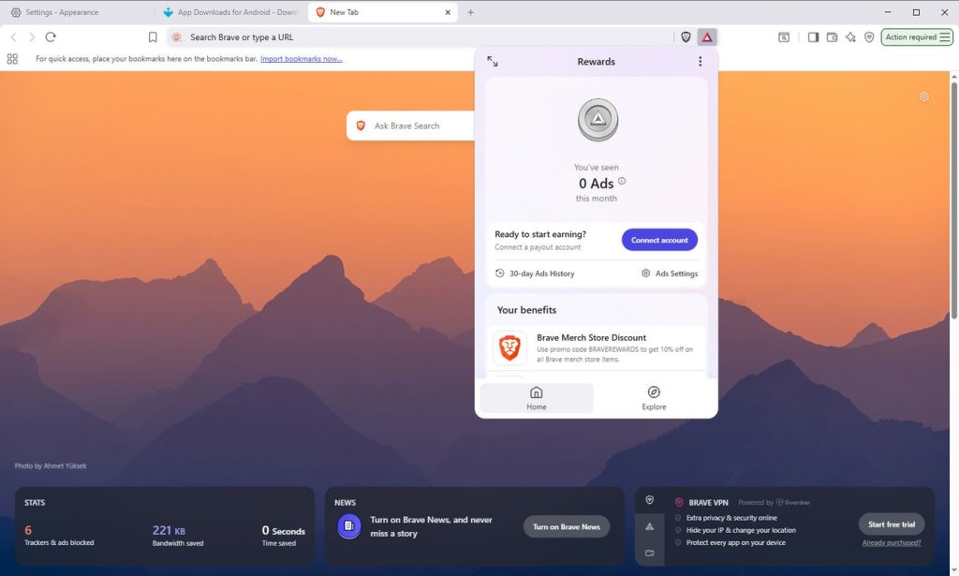
Task: Expand the Rewards panel to full view
Action: pyautogui.click(x=493, y=61)
